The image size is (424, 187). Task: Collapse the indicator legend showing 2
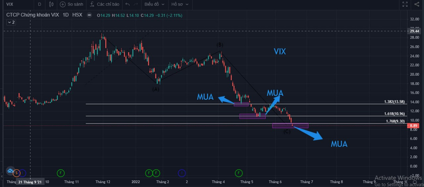pos(11,22)
